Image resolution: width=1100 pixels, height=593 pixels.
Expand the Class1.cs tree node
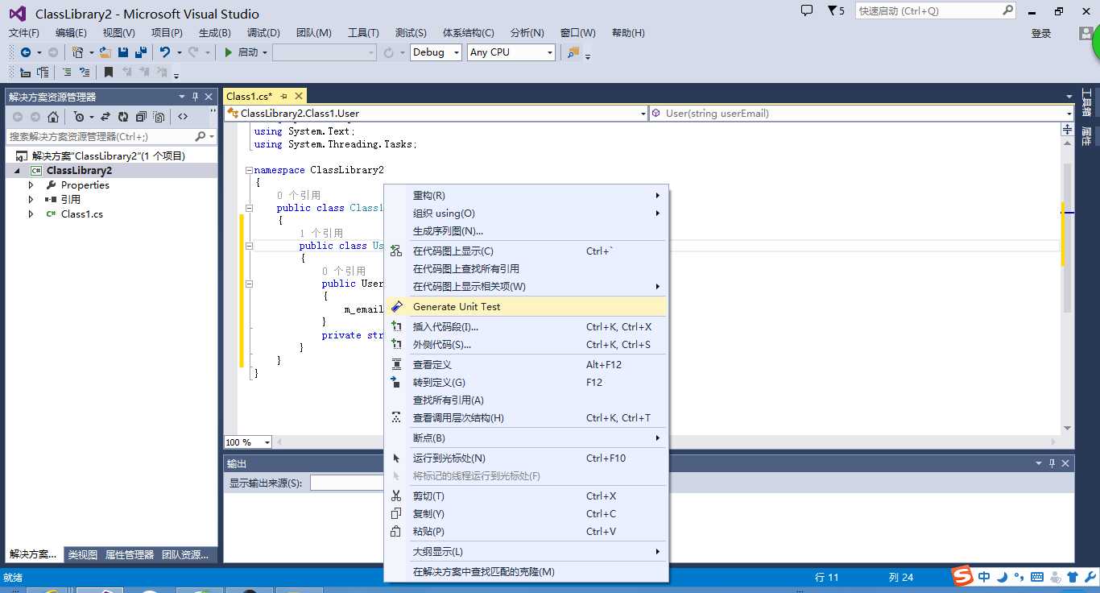pyautogui.click(x=31, y=214)
